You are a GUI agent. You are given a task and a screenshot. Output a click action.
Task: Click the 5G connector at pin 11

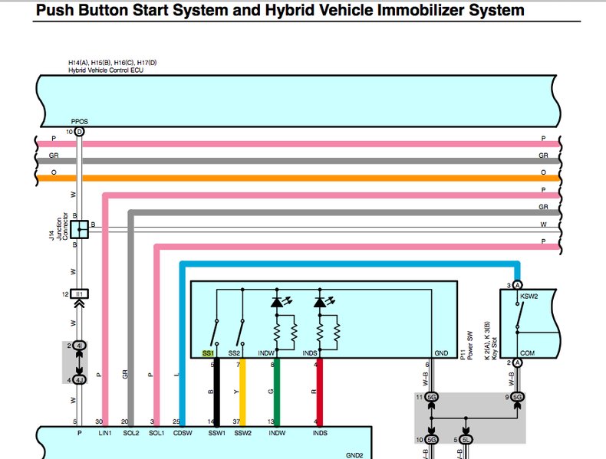pyautogui.click(x=431, y=397)
